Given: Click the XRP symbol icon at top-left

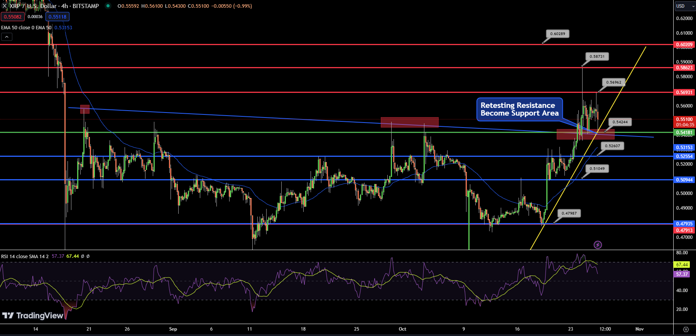Looking at the screenshot, I should (5, 6).
